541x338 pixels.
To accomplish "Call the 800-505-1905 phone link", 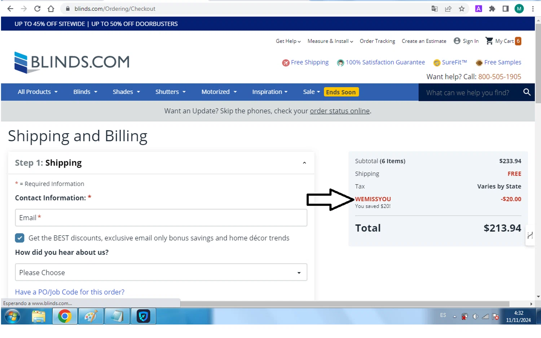I will pyautogui.click(x=500, y=77).
